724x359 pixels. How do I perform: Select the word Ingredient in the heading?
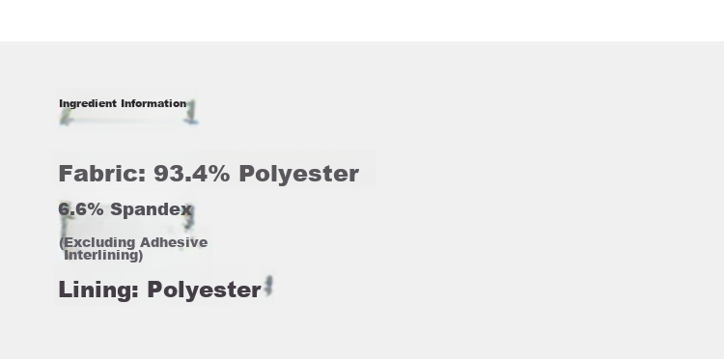pyautogui.click(x=88, y=103)
